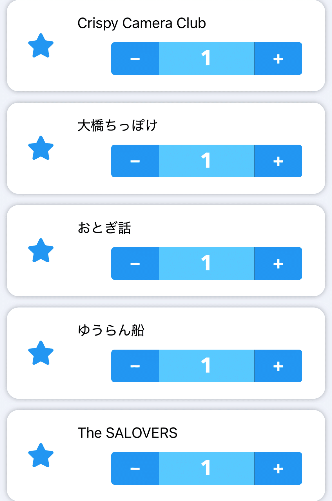Open the おとぎ話 artist name
Viewport: 332px width, 501px height.
pyautogui.click(x=104, y=228)
